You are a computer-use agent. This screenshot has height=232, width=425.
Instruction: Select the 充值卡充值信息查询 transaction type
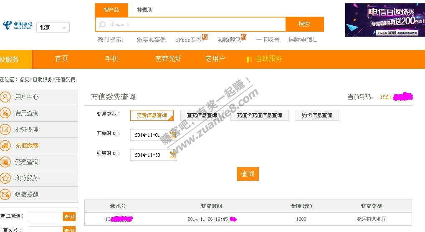coord(259,115)
